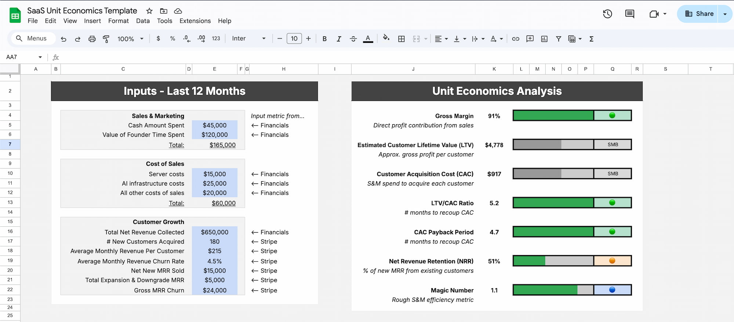This screenshot has height=322, width=734.
Task: Click the formula bar input
Action: click(396, 57)
